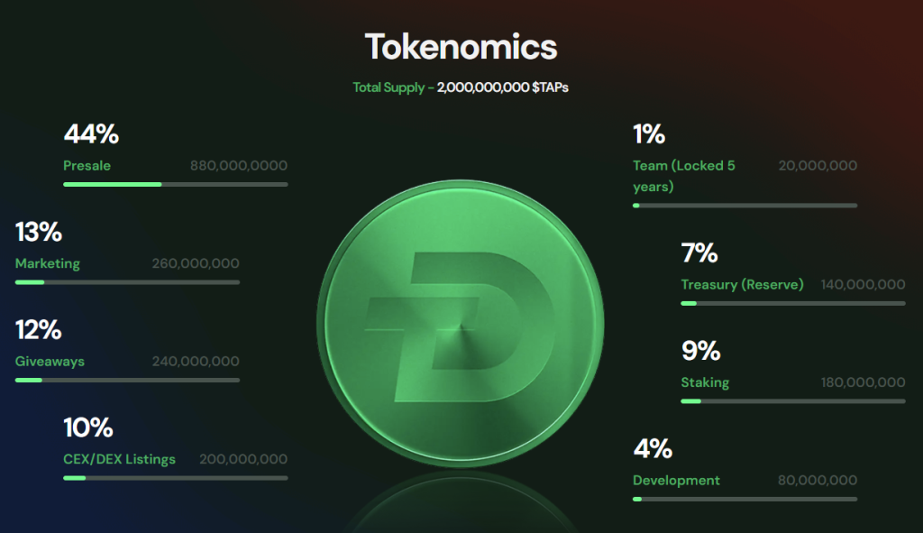Viewport: 923px width, 533px height.
Task: Click the Tokenomics heading
Action: (x=461, y=47)
